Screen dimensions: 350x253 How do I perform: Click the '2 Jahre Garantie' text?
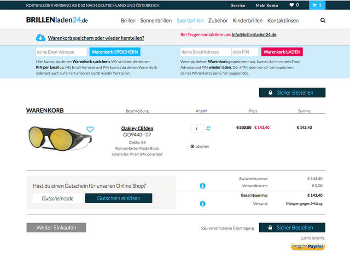tap(313, 238)
